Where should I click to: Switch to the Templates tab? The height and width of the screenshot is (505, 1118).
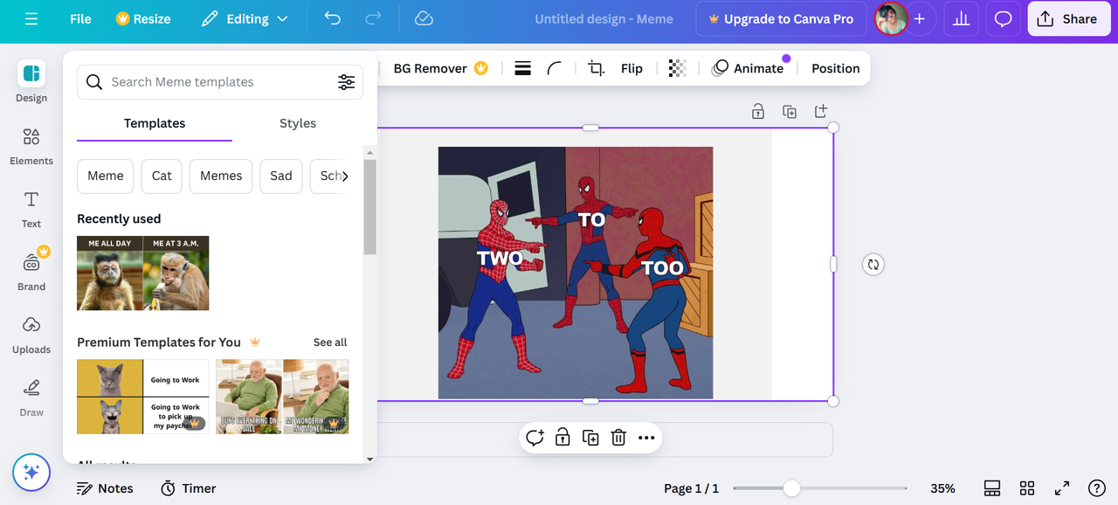pyautogui.click(x=155, y=123)
